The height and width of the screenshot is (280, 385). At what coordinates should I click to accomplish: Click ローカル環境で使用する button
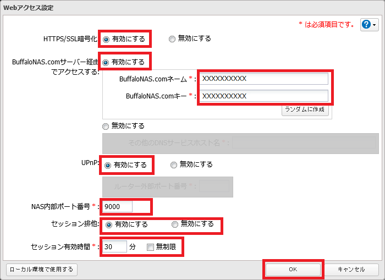click(x=41, y=270)
